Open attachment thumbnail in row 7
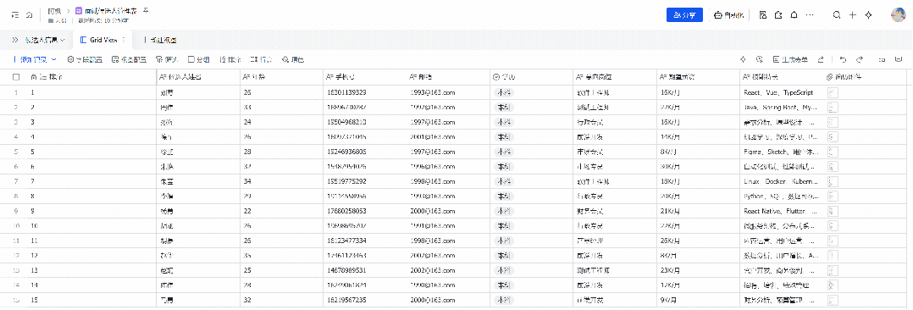Image resolution: width=913 pixels, height=310 pixels. tap(832, 181)
